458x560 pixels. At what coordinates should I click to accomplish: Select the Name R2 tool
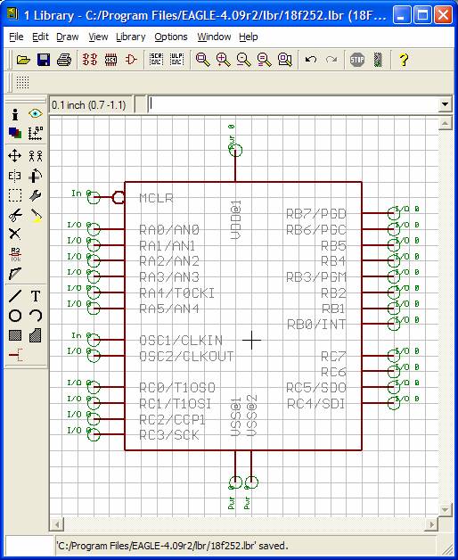point(15,254)
